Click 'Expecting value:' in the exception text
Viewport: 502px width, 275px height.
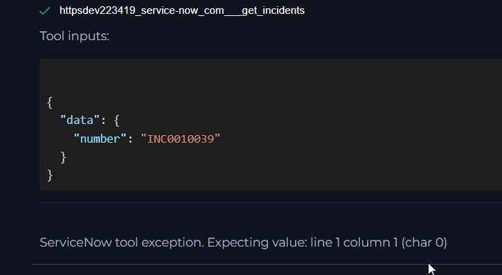258,242
